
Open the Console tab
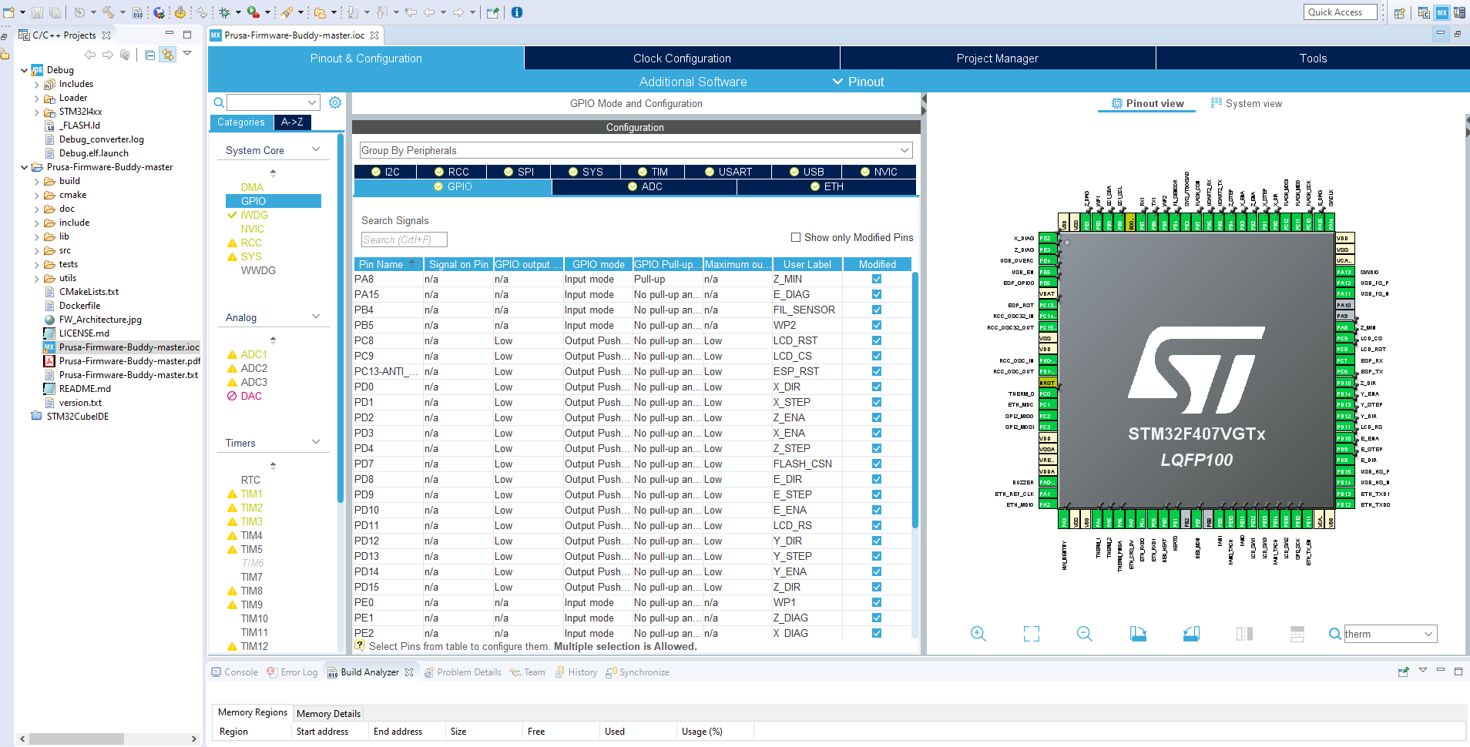234,672
